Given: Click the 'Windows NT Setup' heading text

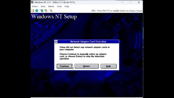Looking at the screenshot, I should tap(54, 17).
